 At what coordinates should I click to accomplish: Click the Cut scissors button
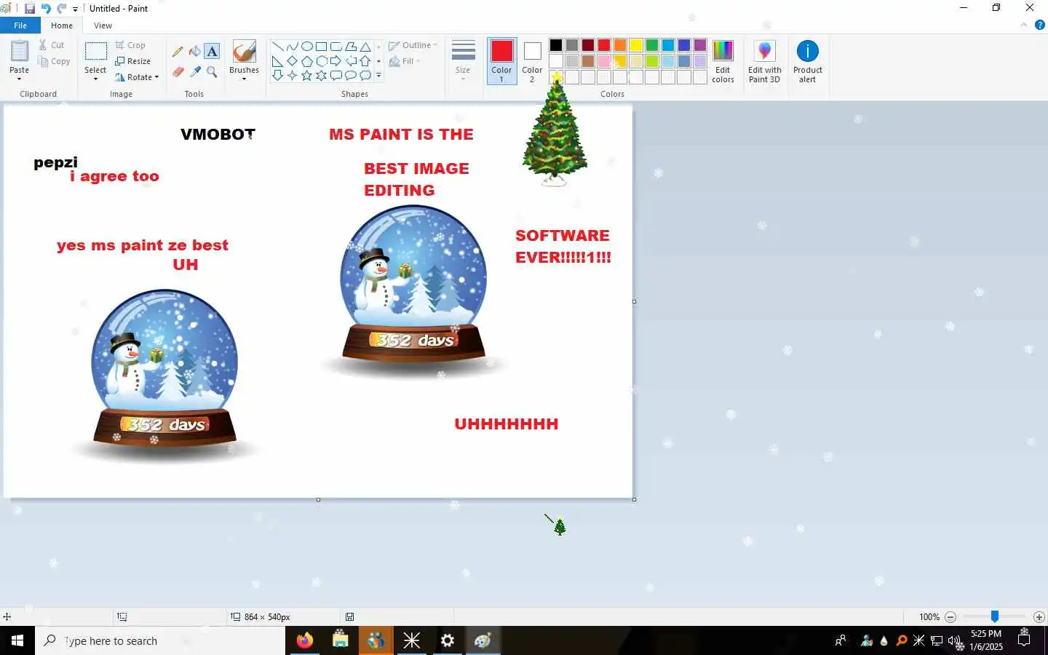[52, 45]
